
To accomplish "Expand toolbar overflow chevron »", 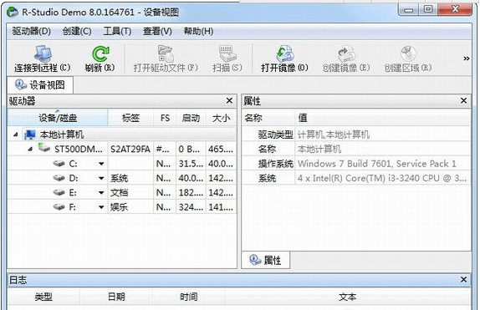I will [466, 58].
